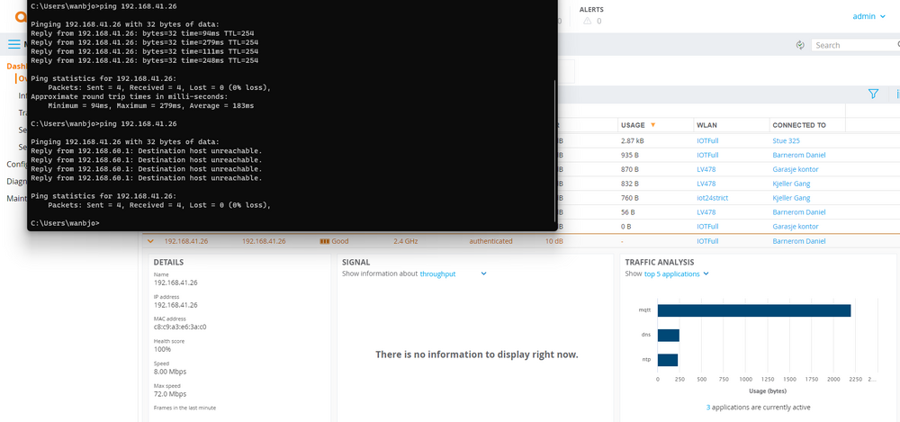Click the dns usage bar in chart

click(668, 335)
